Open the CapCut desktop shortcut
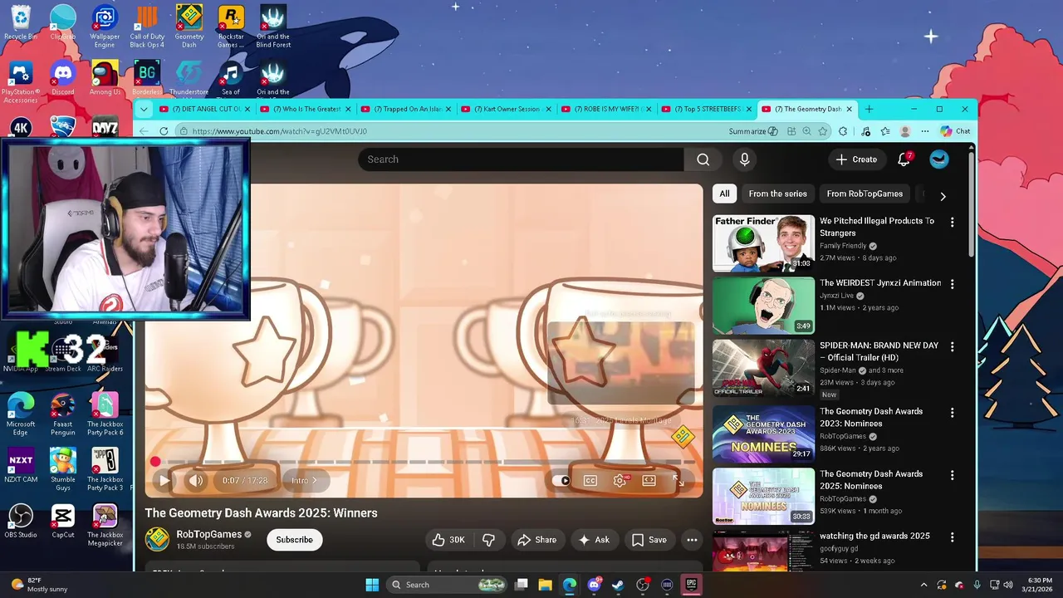 coord(63,522)
